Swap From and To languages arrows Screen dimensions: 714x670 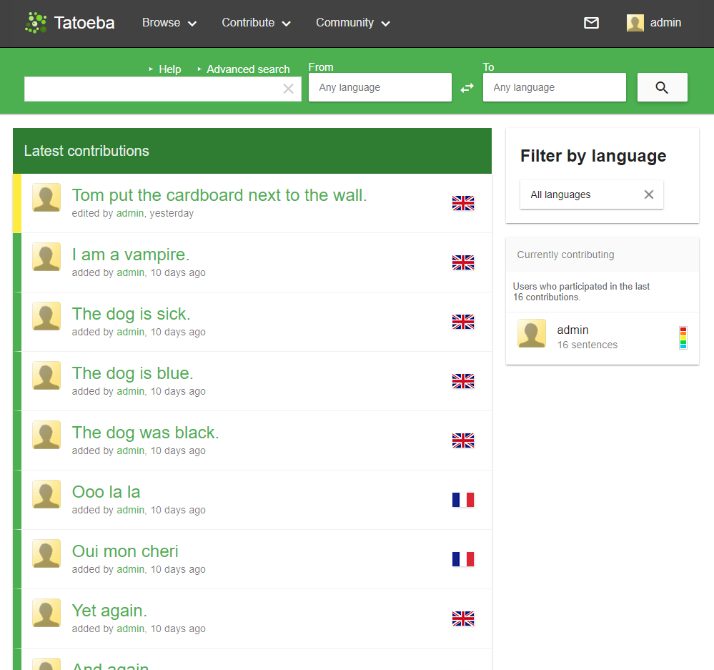click(x=467, y=88)
